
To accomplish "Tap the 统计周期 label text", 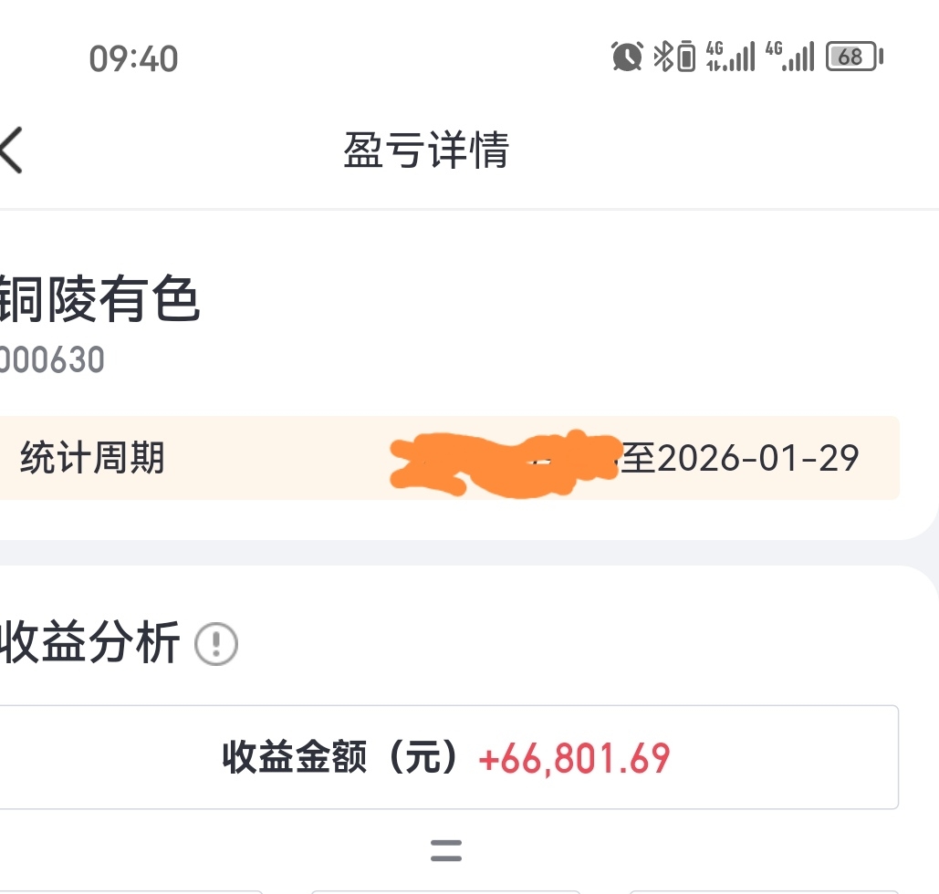I will pos(92,458).
